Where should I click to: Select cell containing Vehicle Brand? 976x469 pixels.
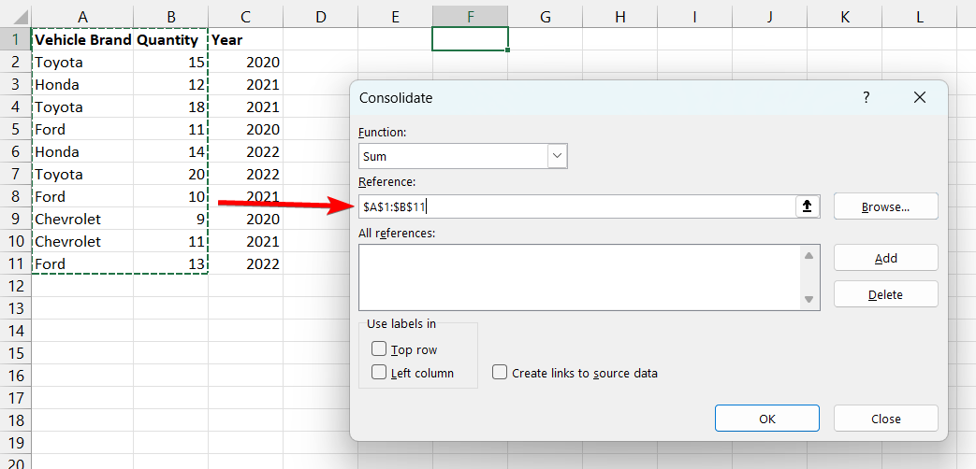[x=82, y=40]
